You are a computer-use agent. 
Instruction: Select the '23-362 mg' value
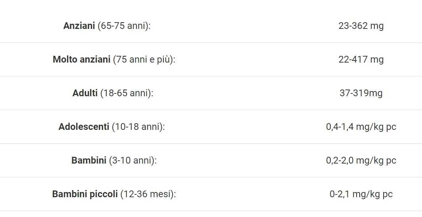pyautogui.click(x=361, y=26)
